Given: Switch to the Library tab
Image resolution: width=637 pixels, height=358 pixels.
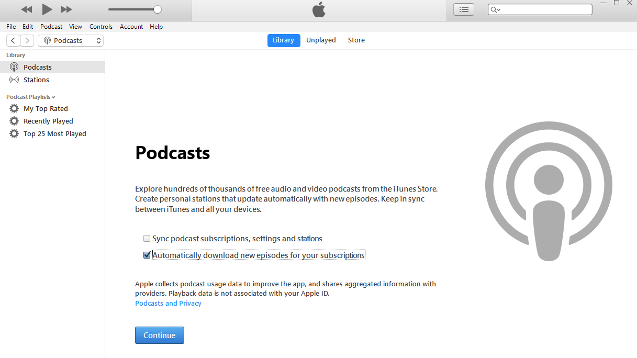Looking at the screenshot, I should tap(284, 40).
